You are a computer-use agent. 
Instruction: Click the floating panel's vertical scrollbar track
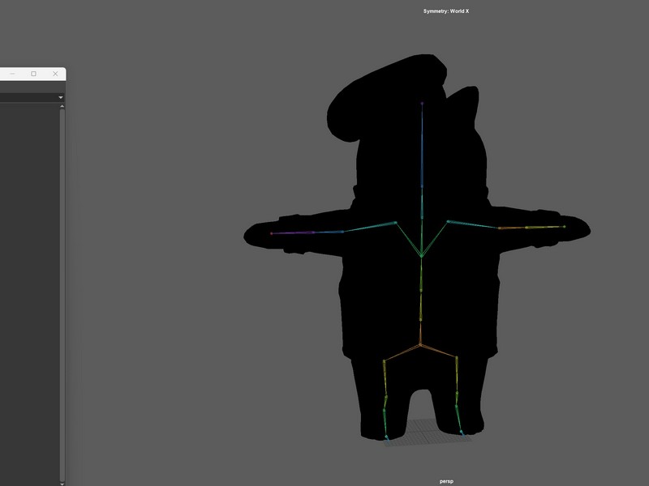point(62,295)
